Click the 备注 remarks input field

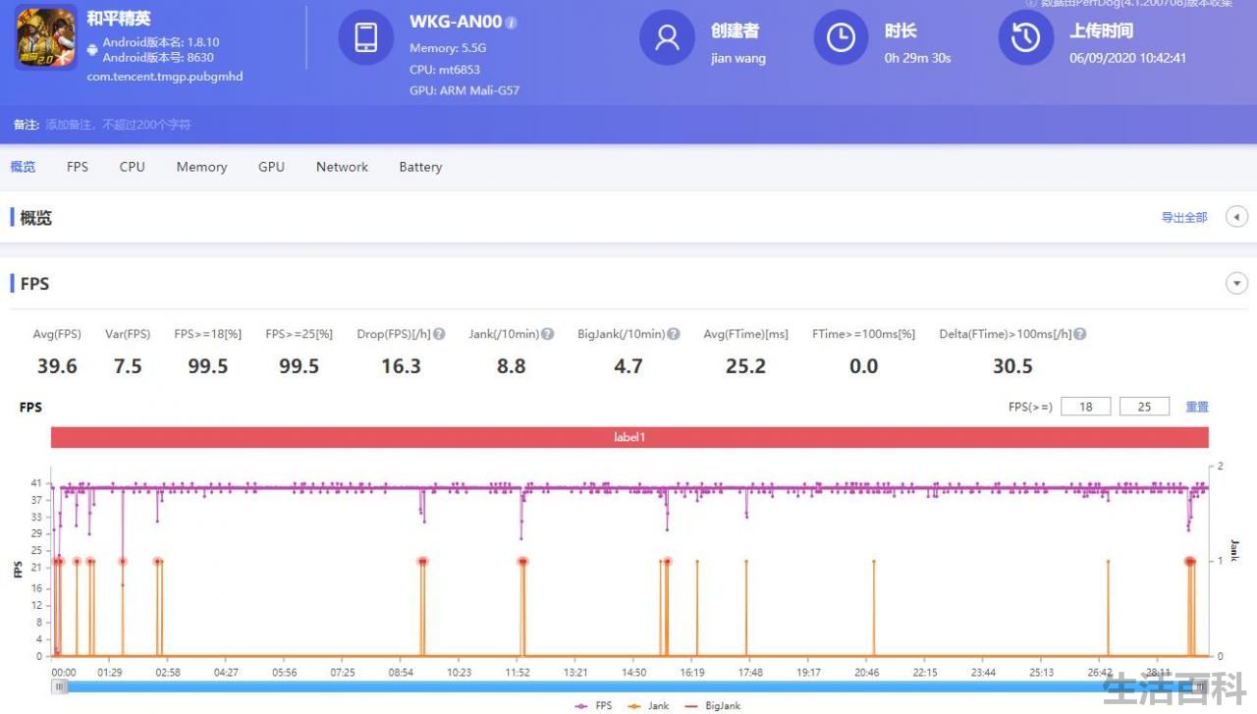(x=118, y=125)
